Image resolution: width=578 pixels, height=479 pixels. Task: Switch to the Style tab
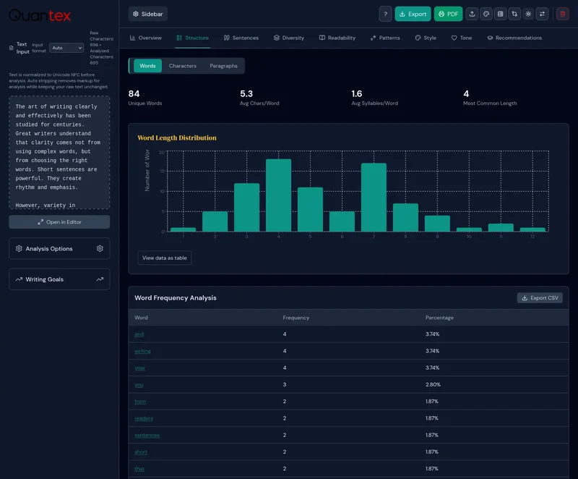pos(426,38)
